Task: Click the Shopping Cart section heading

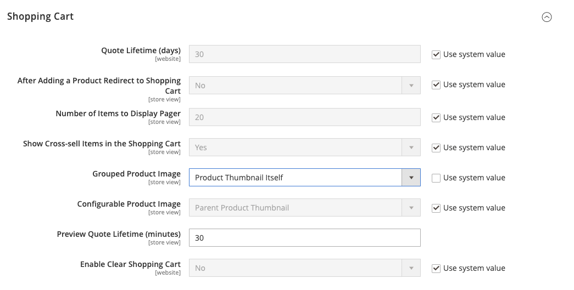Action: (40, 16)
